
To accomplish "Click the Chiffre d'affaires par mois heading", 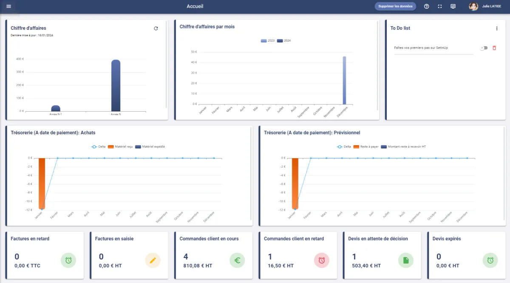I will pos(207,27).
